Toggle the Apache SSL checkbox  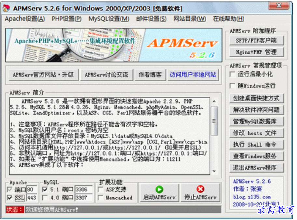tap(9, 198)
